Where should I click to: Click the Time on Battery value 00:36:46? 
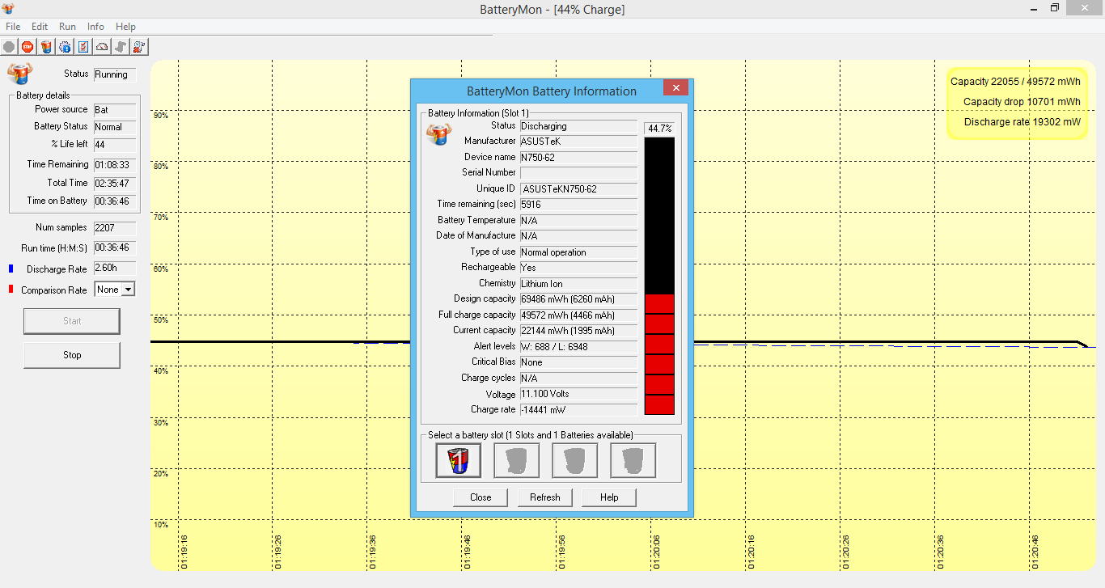click(x=115, y=201)
